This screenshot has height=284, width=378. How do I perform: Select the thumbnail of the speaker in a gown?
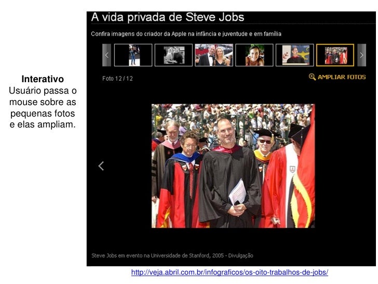point(294,55)
